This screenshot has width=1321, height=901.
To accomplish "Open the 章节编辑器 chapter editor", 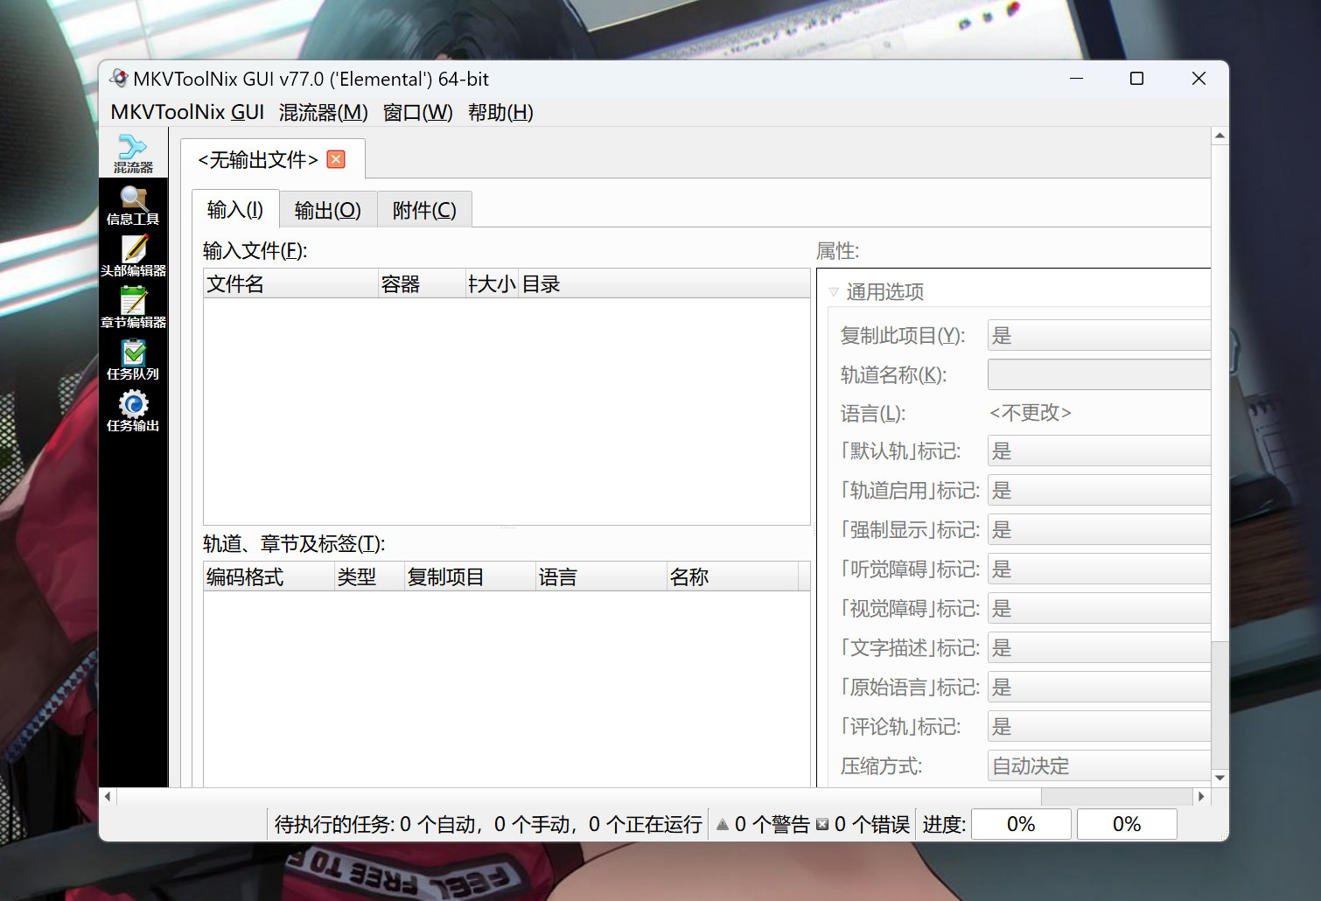I will [x=133, y=309].
